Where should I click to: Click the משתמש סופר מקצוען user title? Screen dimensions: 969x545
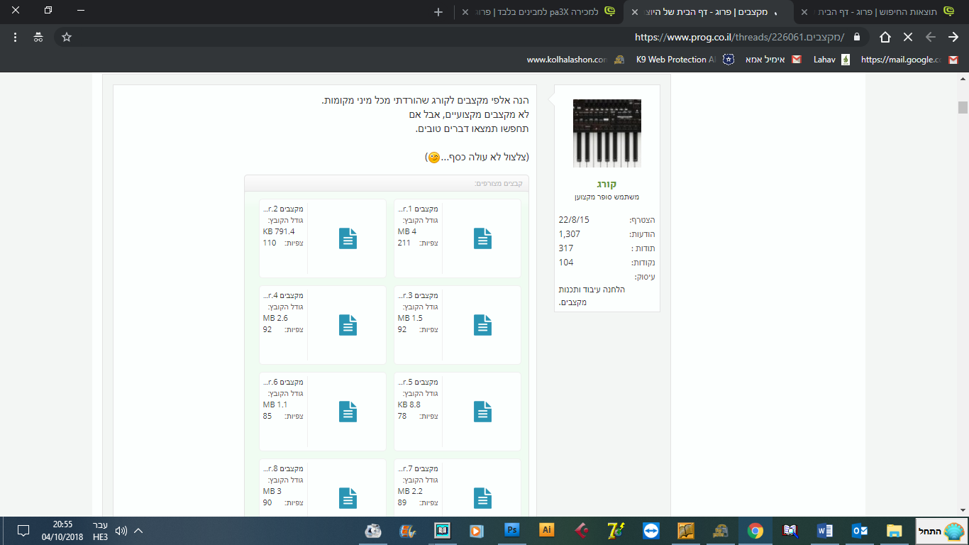607,197
